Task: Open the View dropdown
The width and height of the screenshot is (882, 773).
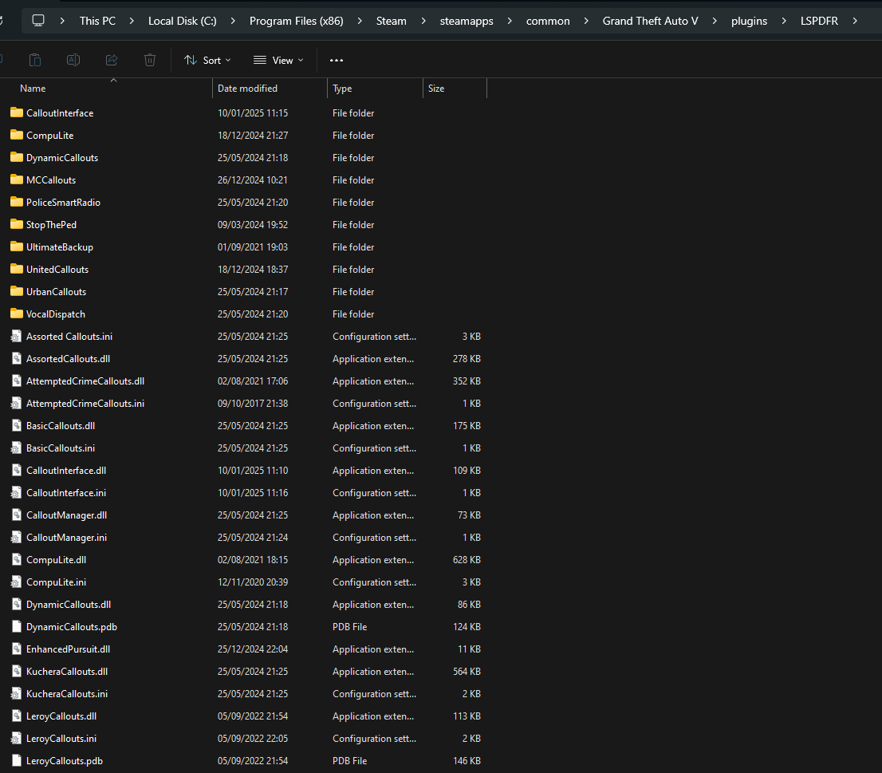Action: pyautogui.click(x=278, y=60)
